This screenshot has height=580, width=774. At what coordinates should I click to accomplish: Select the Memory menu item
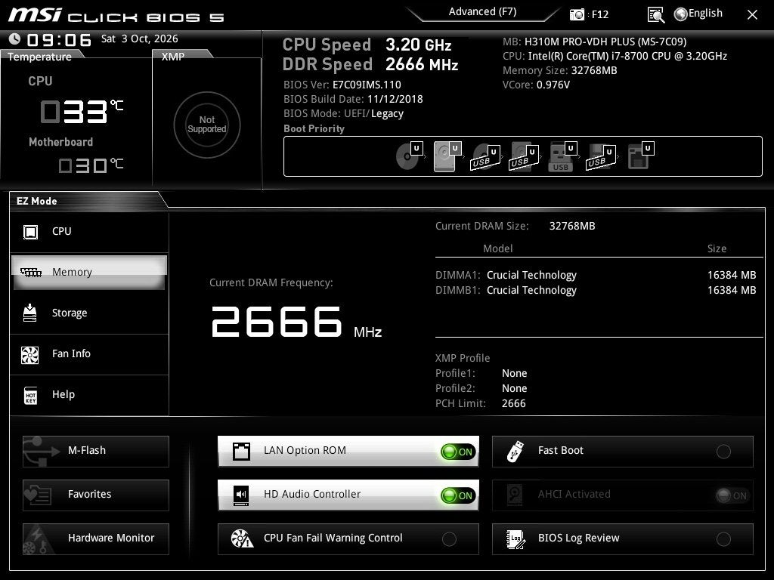(89, 272)
